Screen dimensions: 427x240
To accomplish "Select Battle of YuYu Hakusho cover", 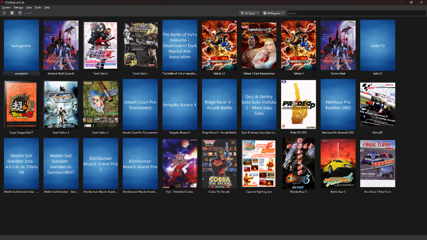I will tap(180, 45).
